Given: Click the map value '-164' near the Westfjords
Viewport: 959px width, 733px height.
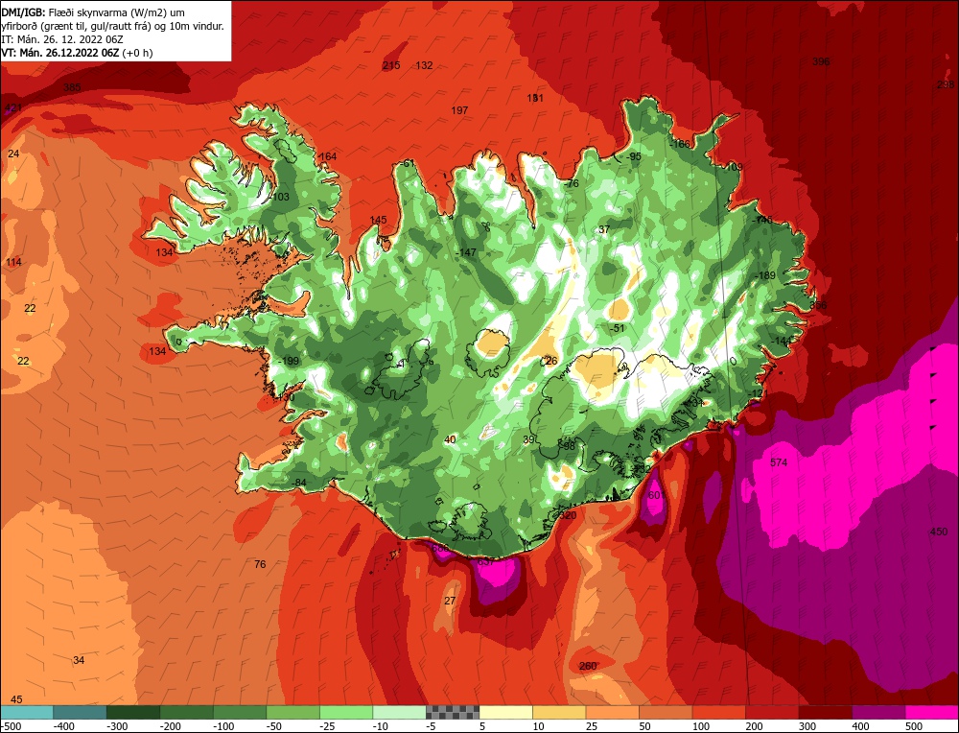Looking at the screenshot, I should coord(327,156).
